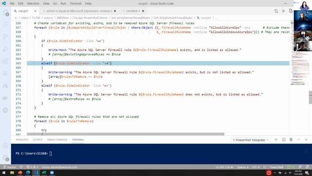The height and width of the screenshot is (176, 312).
Task: Close the terminal panel
Action: (x=306, y=140)
